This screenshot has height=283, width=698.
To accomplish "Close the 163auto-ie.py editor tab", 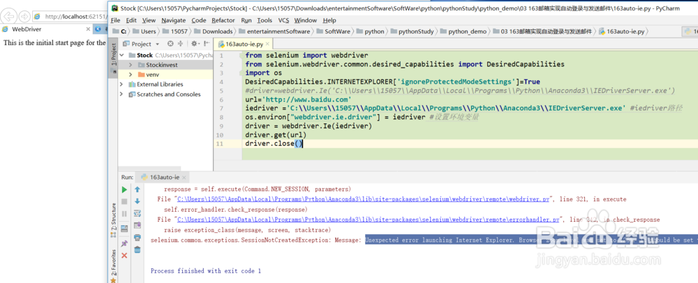I will [x=269, y=44].
